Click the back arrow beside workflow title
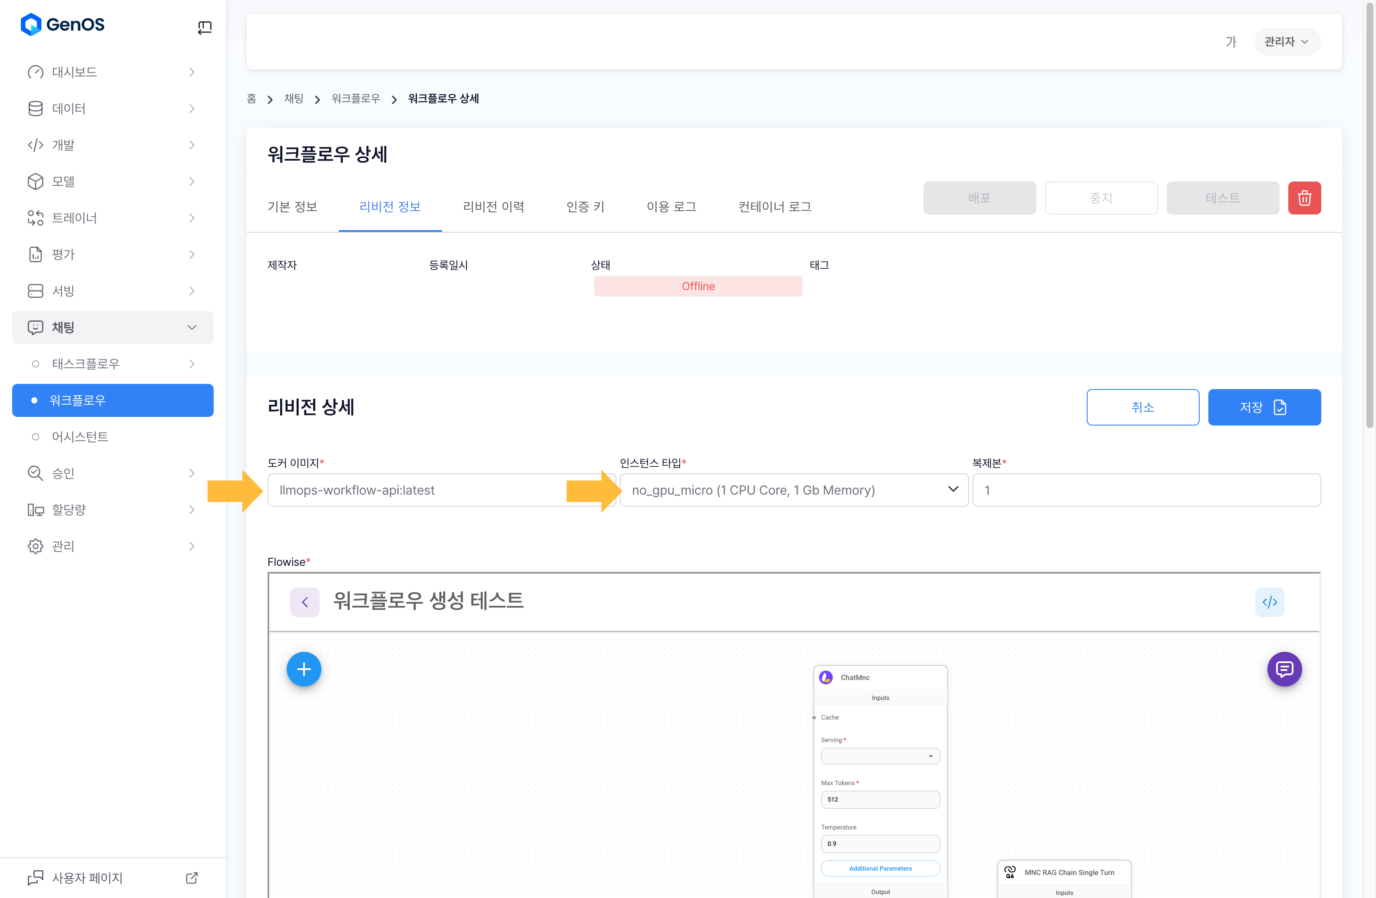Image resolution: width=1376 pixels, height=898 pixels. [x=304, y=602]
